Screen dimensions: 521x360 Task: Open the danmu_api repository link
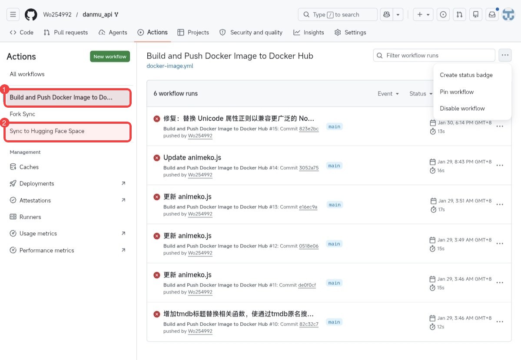click(97, 14)
